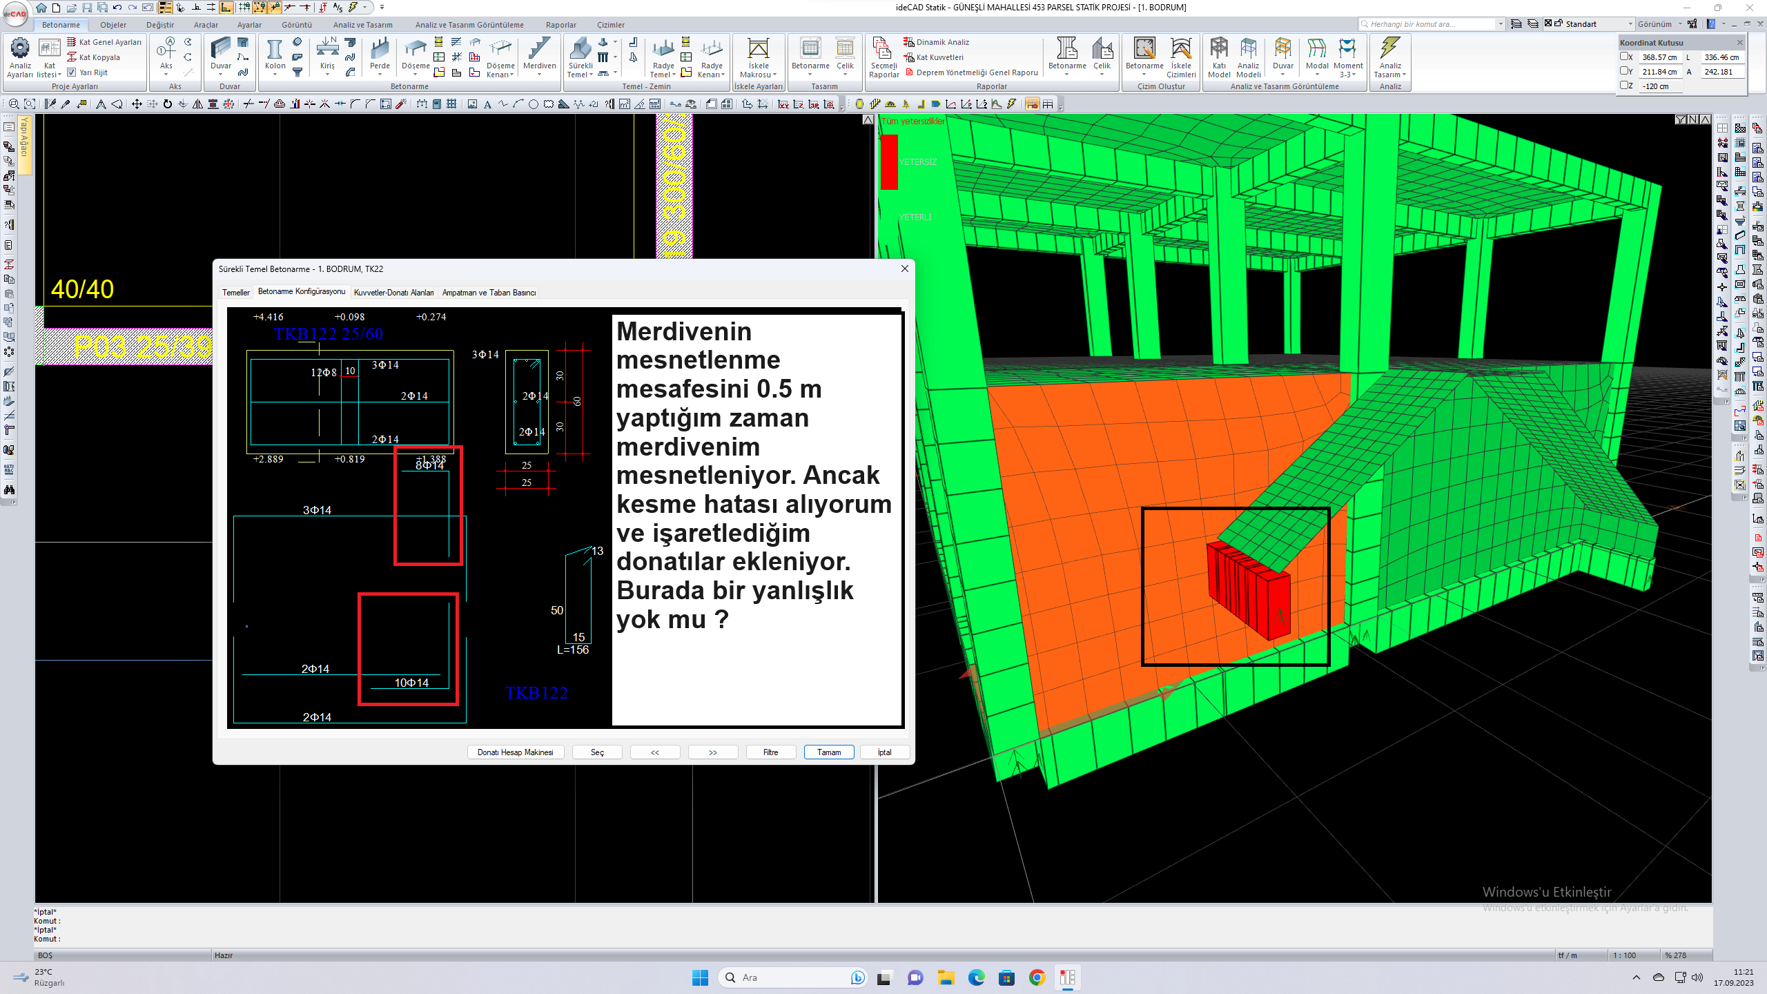Open Seçmeli Raporlar
Viewport: 1767px width, 994px height.
pos(883,57)
